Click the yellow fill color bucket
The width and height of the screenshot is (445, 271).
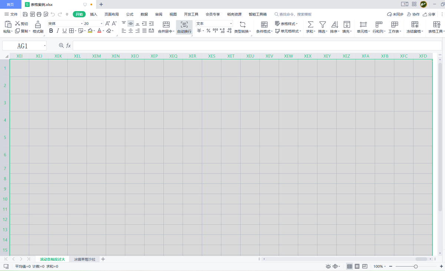click(x=90, y=31)
